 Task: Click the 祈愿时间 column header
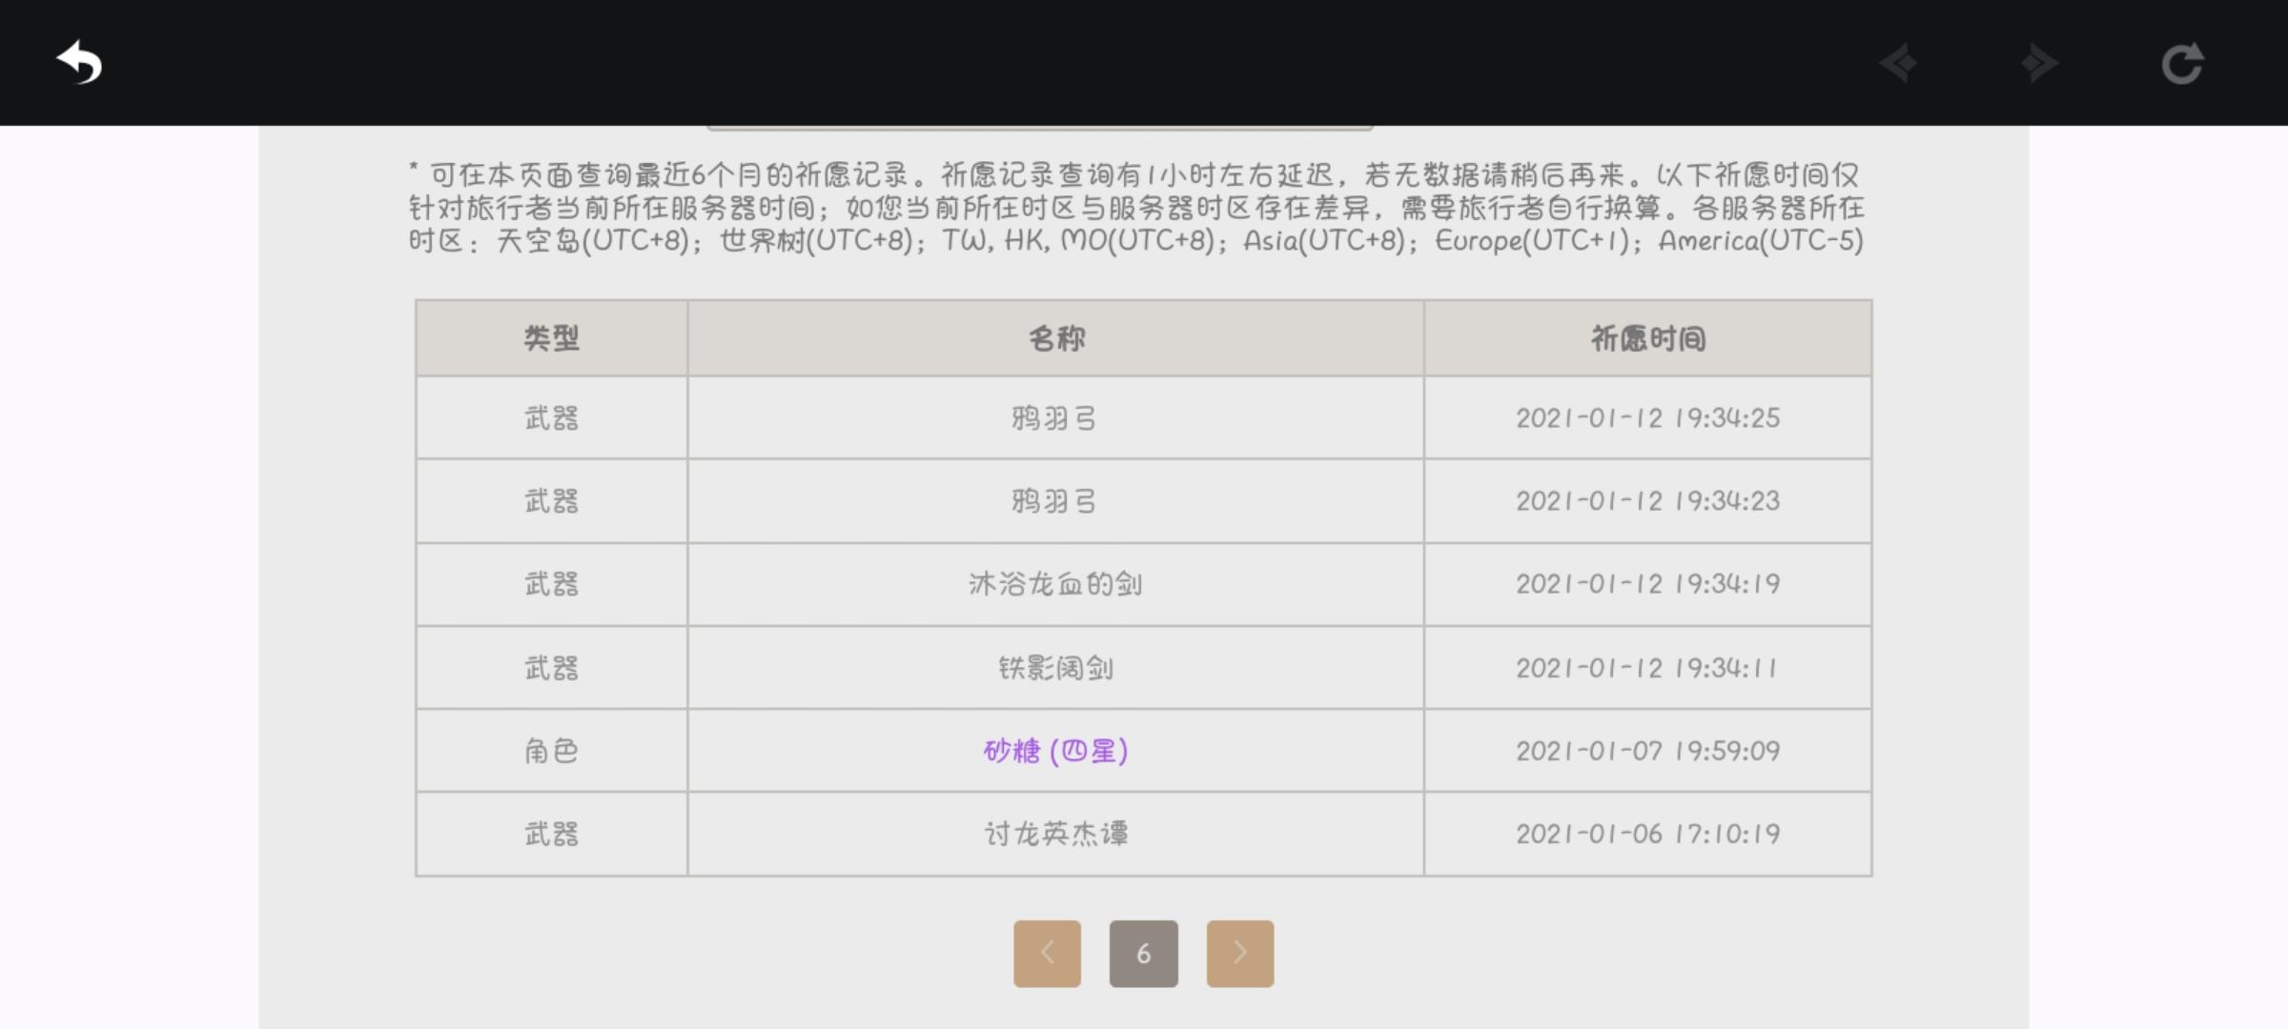point(1647,338)
